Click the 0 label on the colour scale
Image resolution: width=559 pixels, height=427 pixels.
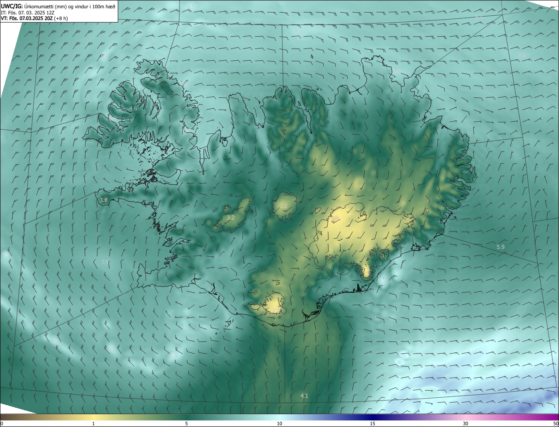coord(2,424)
